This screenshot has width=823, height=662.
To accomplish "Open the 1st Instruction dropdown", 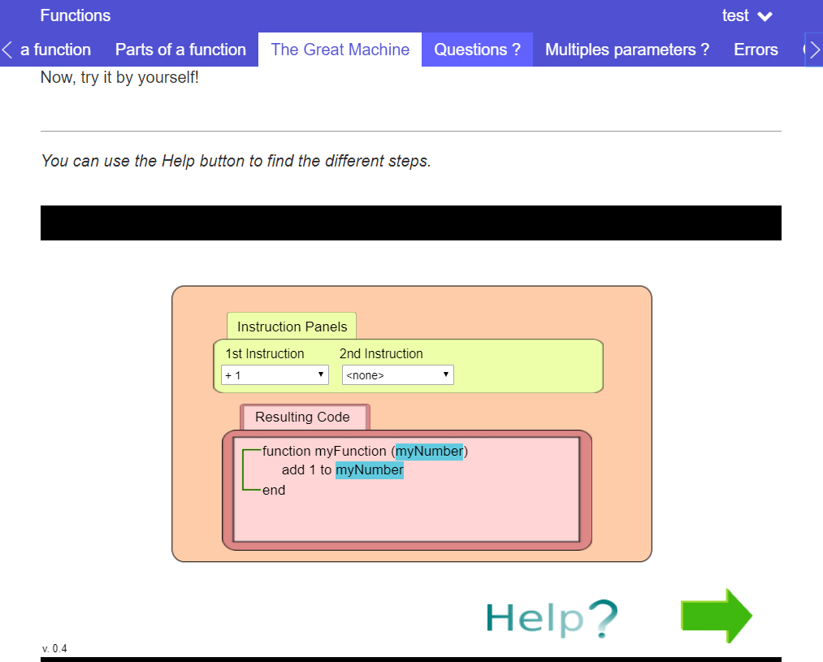I will coord(275,375).
